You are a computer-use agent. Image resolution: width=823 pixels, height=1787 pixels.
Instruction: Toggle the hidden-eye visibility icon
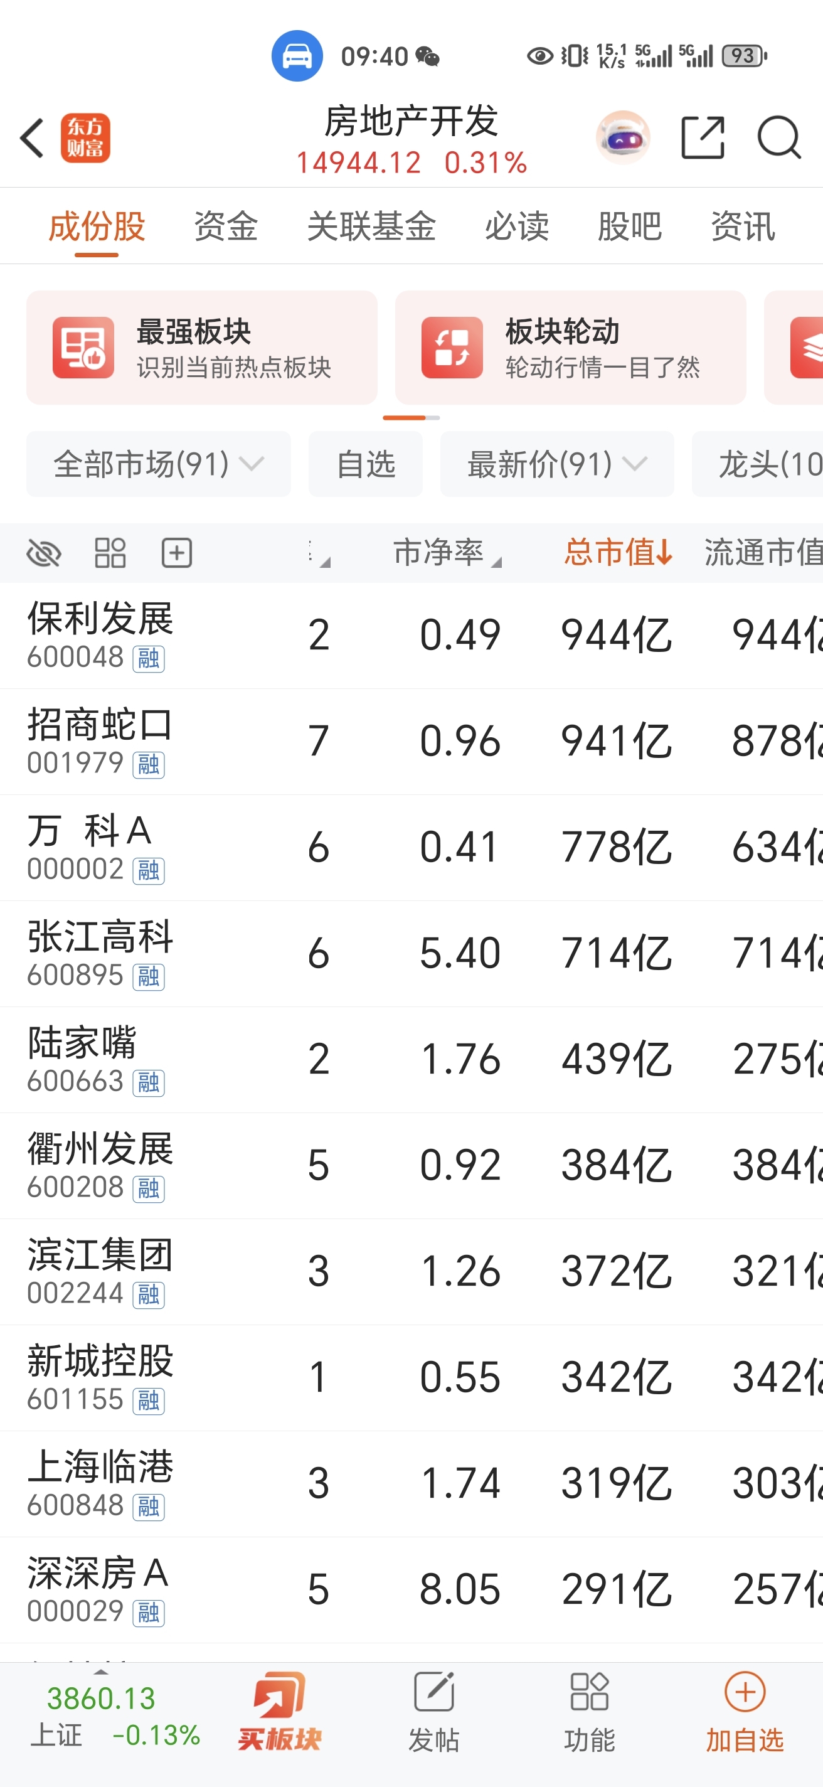click(44, 553)
